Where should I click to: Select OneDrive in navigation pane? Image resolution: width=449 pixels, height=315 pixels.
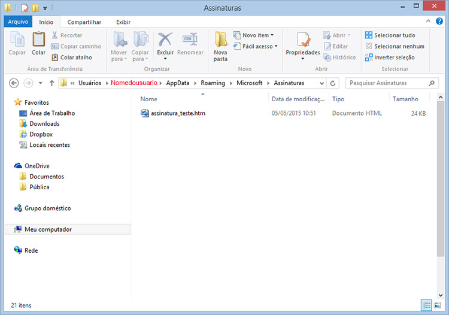coord(32,166)
